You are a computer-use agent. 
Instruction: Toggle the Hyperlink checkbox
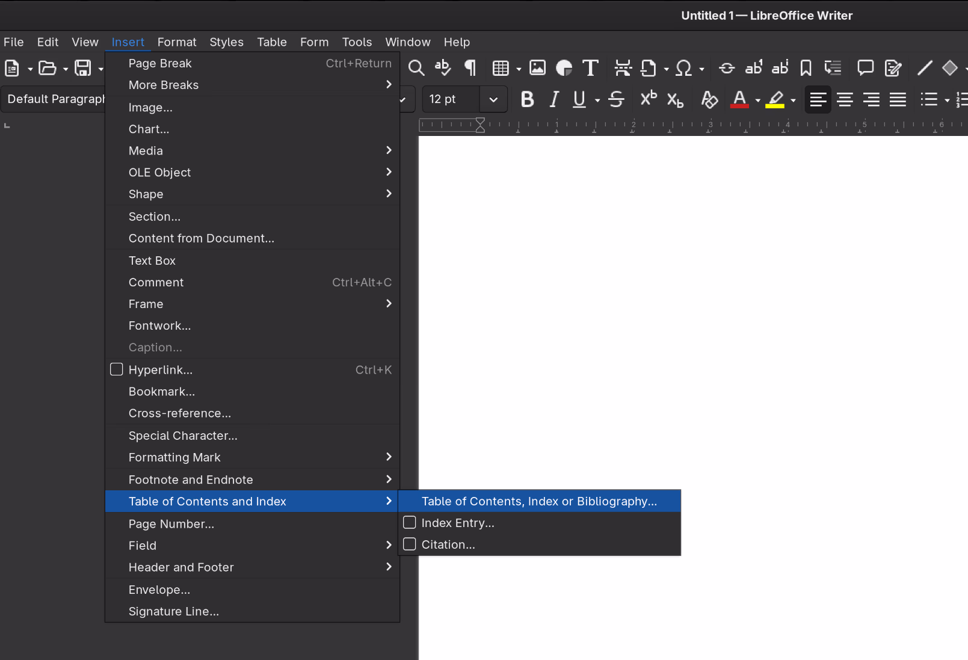click(x=116, y=369)
